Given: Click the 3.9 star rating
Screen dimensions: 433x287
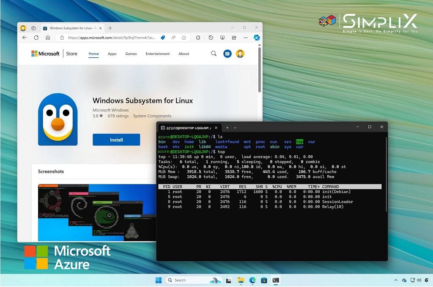Looking at the screenshot, I should pyautogui.click(x=98, y=116).
